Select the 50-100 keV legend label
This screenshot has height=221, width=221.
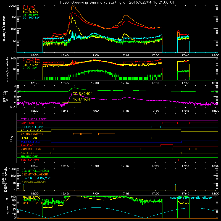click(x=31, y=17)
